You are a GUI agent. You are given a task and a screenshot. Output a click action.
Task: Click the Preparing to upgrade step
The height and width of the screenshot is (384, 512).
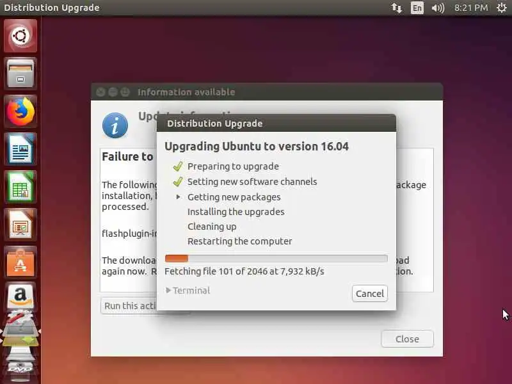[x=233, y=166]
